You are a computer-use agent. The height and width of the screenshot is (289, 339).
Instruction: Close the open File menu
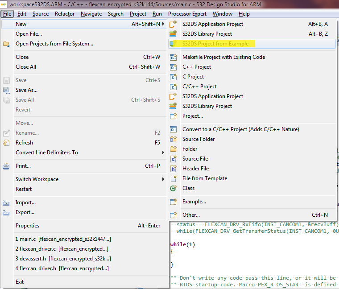tap(7, 14)
